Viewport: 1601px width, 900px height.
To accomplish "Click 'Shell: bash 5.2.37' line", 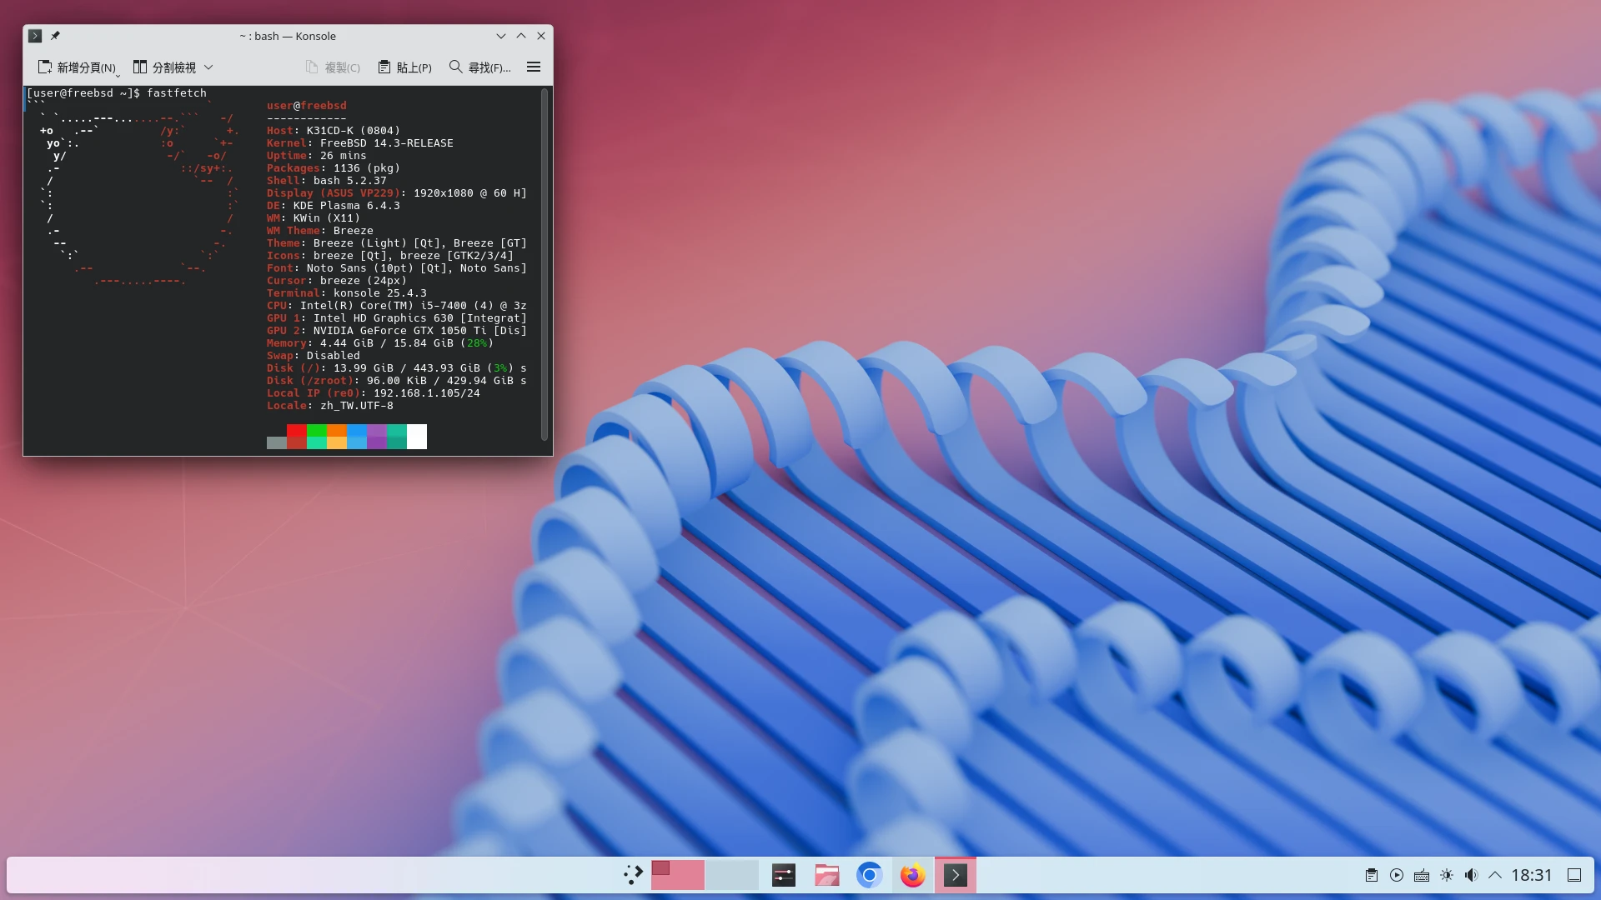I will [327, 181].
